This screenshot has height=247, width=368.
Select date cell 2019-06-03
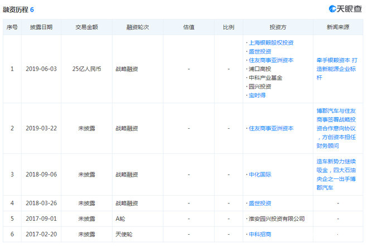pos(41,69)
